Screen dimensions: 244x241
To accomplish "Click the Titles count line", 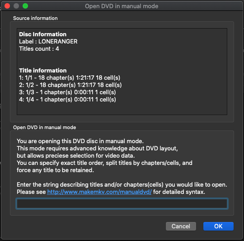I will [x=39, y=49].
